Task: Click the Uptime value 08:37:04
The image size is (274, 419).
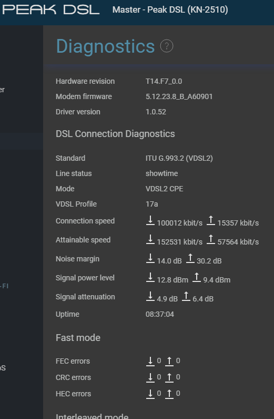Action: [160, 314]
